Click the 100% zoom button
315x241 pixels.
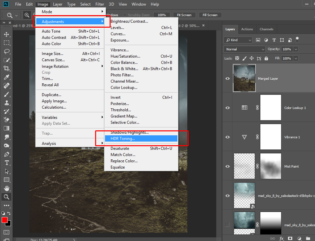pyautogui.click(x=162, y=15)
